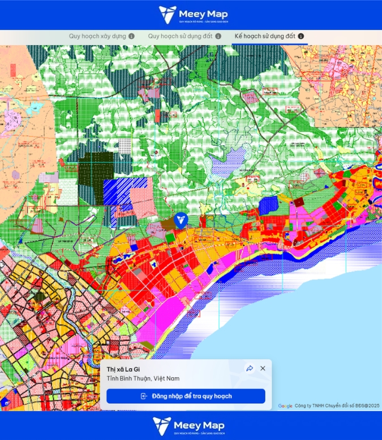Close the Thị xã La Gi info card

pyautogui.click(x=263, y=369)
